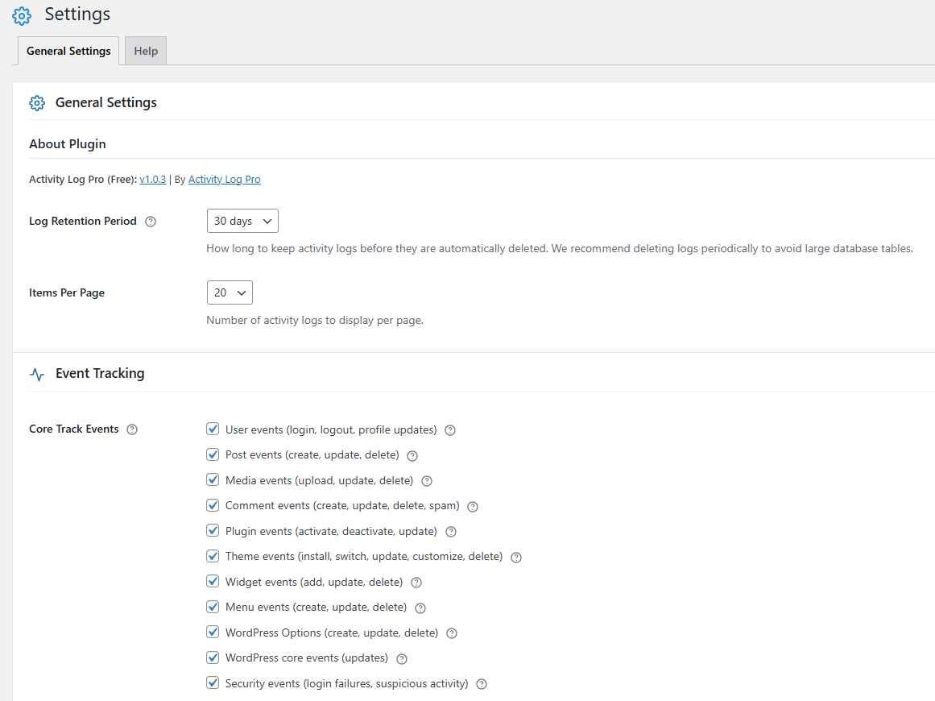
Task: Uncheck WordPress core events checkbox
Action: (213, 657)
